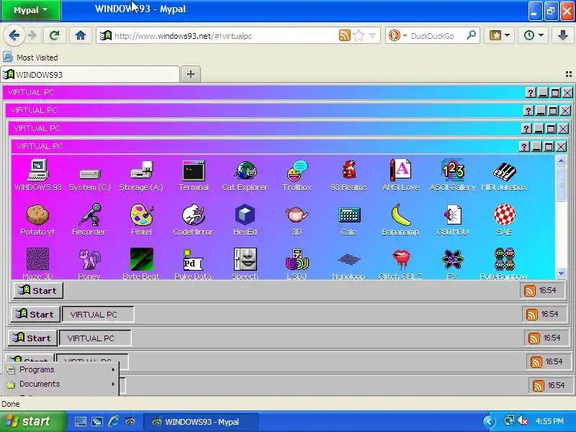Open the search engine selector dropdown

click(x=397, y=35)
